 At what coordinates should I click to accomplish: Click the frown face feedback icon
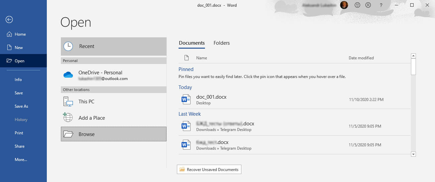click(x=368, y=5)
